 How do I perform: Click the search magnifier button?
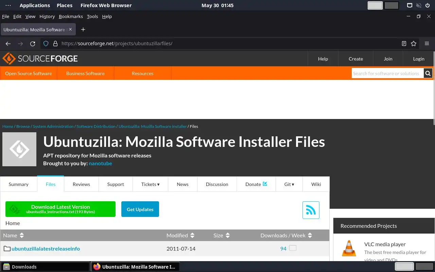tap(428, 73)
